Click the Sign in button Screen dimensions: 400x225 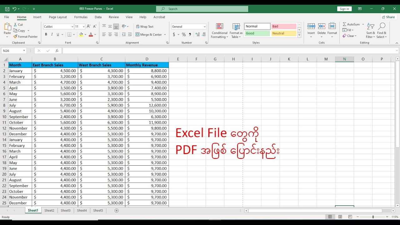[x=344, y=9]
